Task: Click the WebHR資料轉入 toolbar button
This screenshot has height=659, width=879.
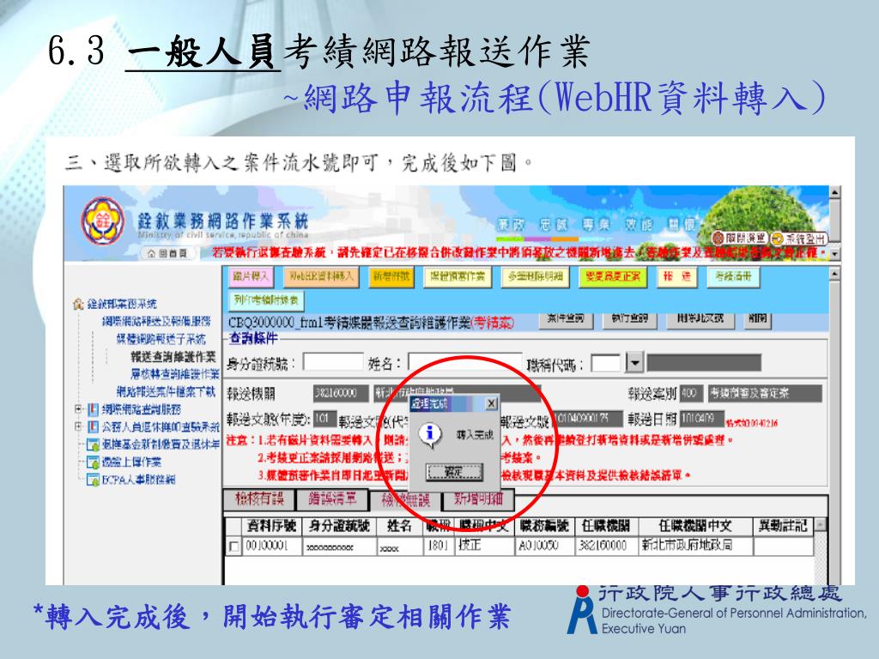Action: 321,276
